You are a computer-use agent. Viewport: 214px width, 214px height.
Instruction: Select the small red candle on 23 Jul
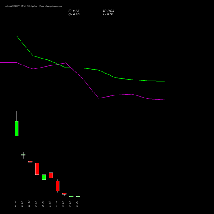pyautogui.click(x=65, y=194)
